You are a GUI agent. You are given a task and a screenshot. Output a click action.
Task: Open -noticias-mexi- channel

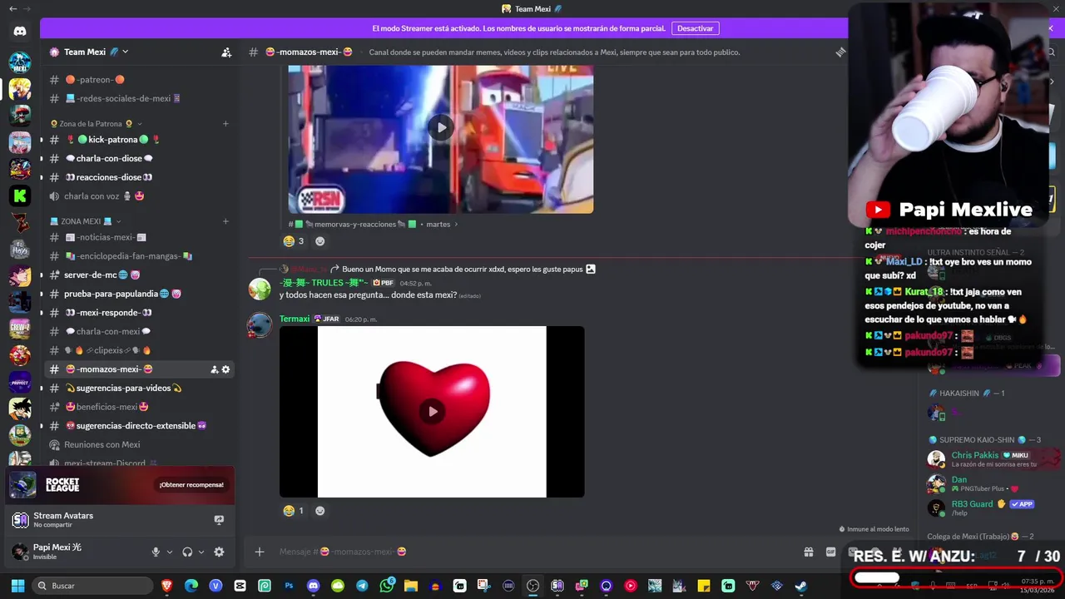pos(139,237)
